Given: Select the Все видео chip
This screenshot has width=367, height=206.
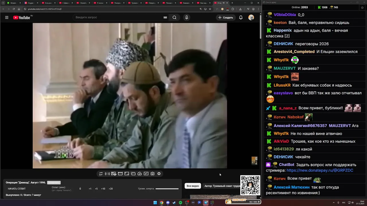Looking at the screenshot, I should 193,186.
